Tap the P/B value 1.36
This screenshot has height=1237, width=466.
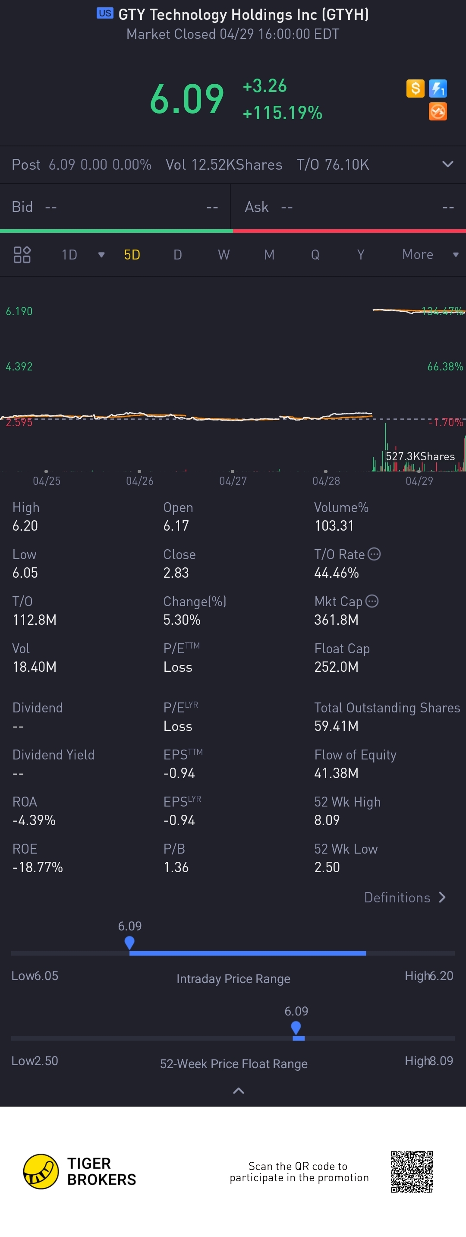point(176,867)
